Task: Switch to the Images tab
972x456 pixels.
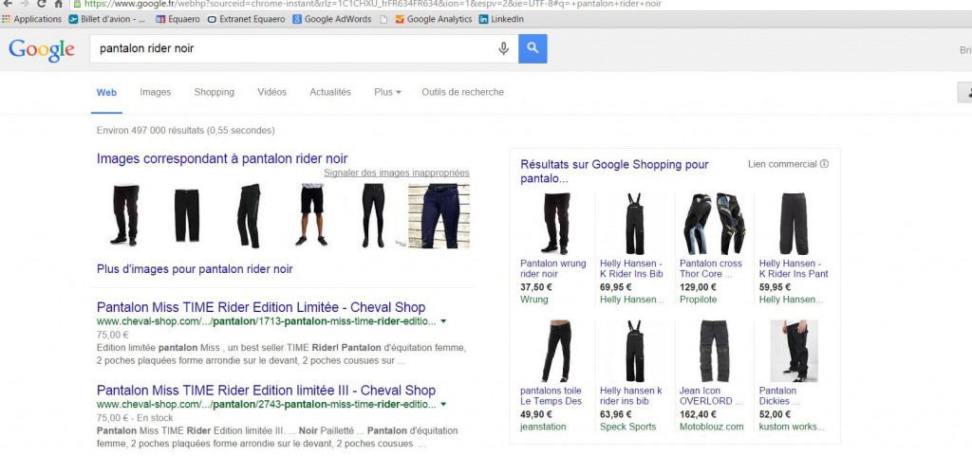Action: (x=155, y=92)
